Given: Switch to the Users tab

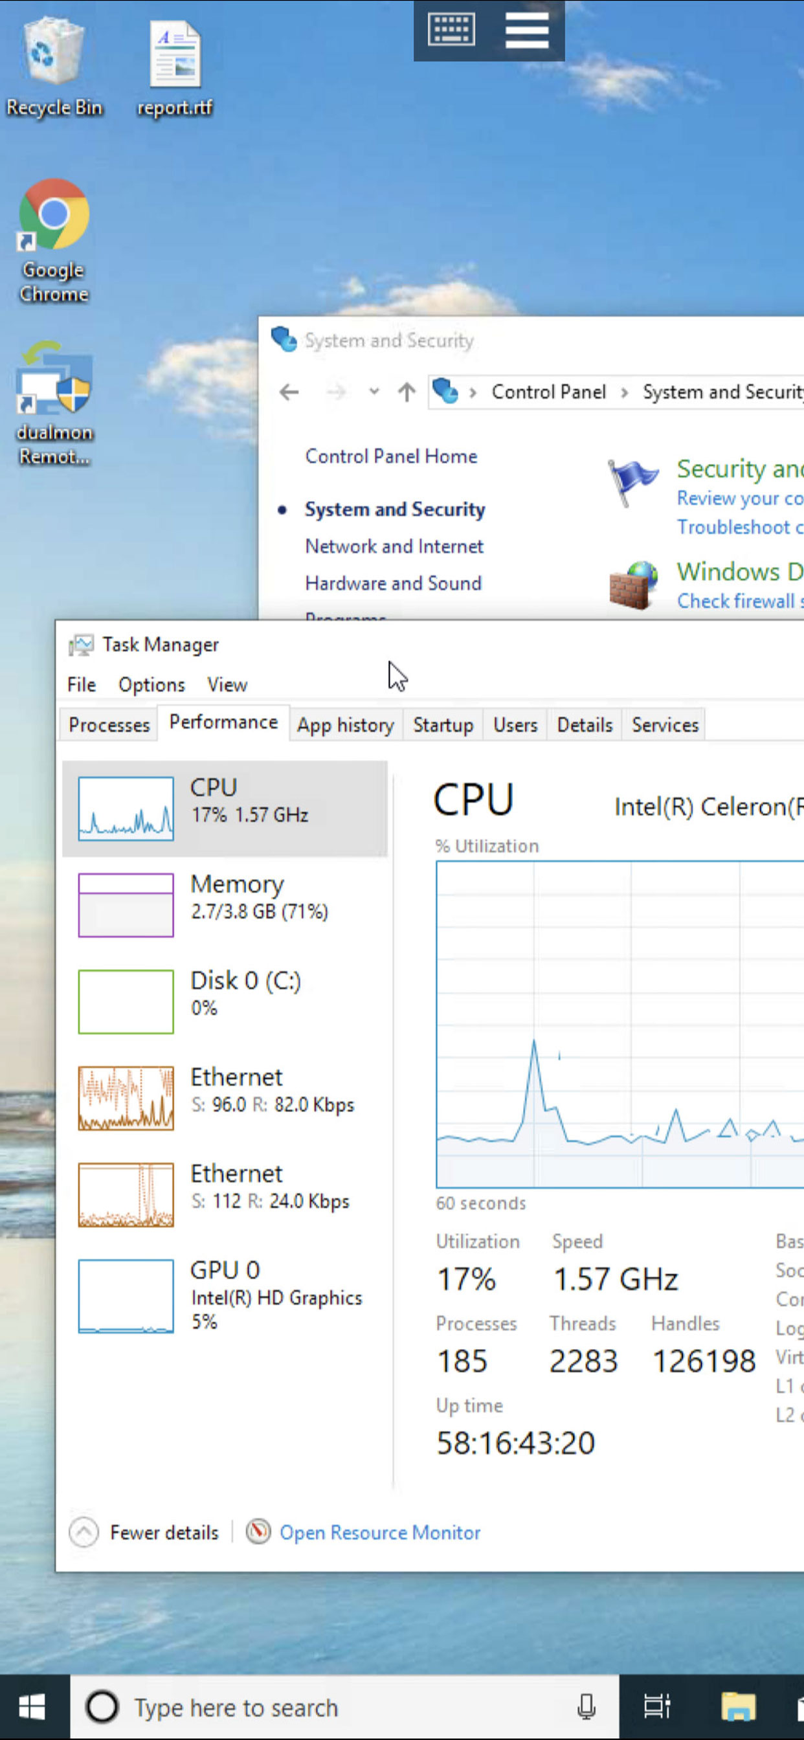Looking at the screenshot, I should pyautogui.click(x=515, y=725).
